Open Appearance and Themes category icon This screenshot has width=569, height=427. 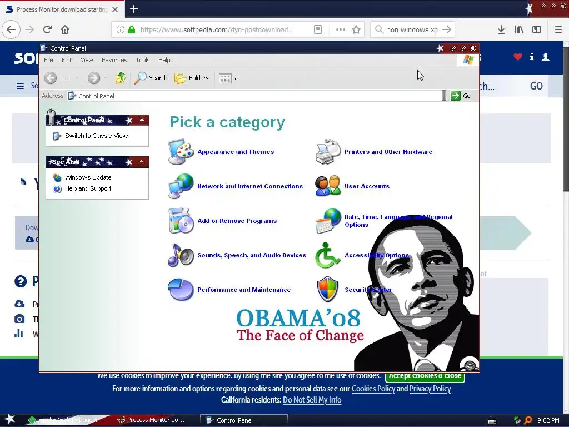(181, 152)
